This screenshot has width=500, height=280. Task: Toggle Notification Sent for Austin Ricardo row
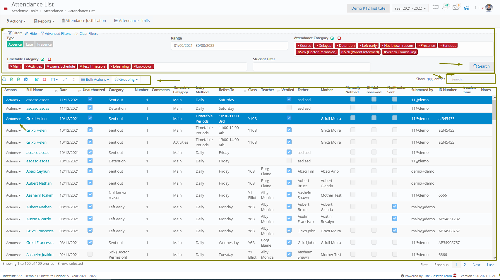click(395, 219)
